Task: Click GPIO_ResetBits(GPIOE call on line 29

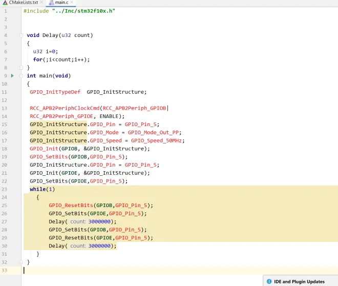Action: [80, 238]
